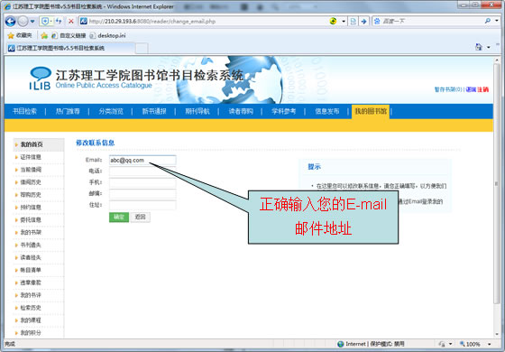Click the browser Forward arrow button
The image size is (505, 352).
tap(23, 22)
